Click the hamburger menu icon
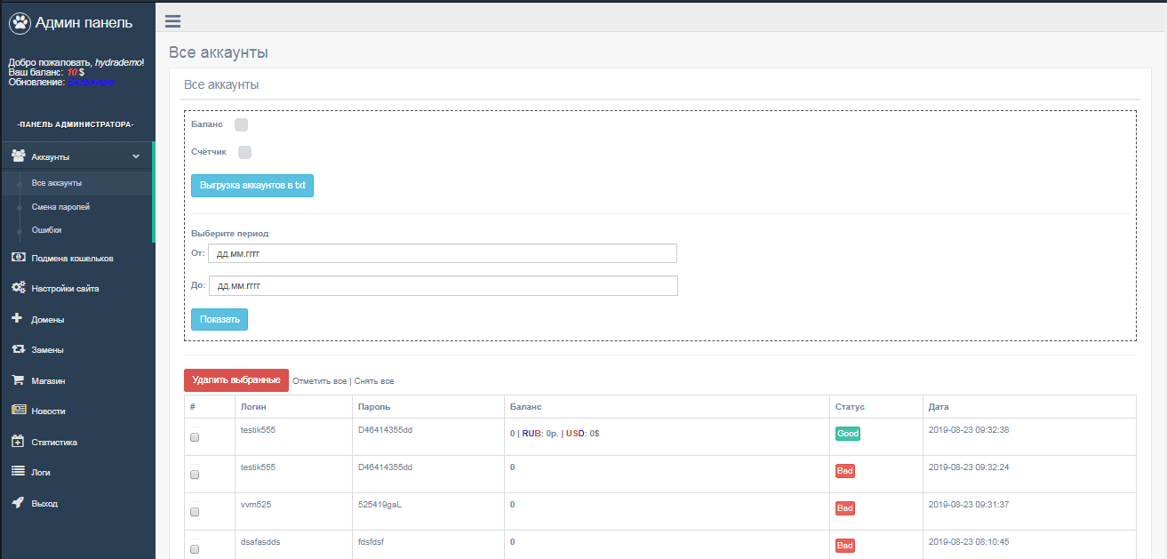The width and height of the screenshot is (1167, 559). point(173,21)
